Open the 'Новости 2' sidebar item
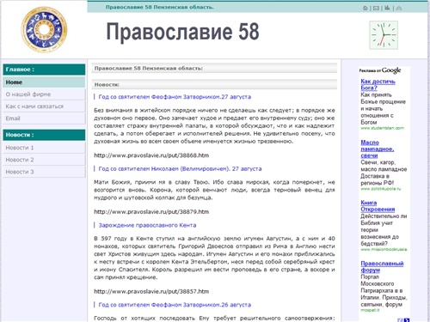 click(44, 160)
